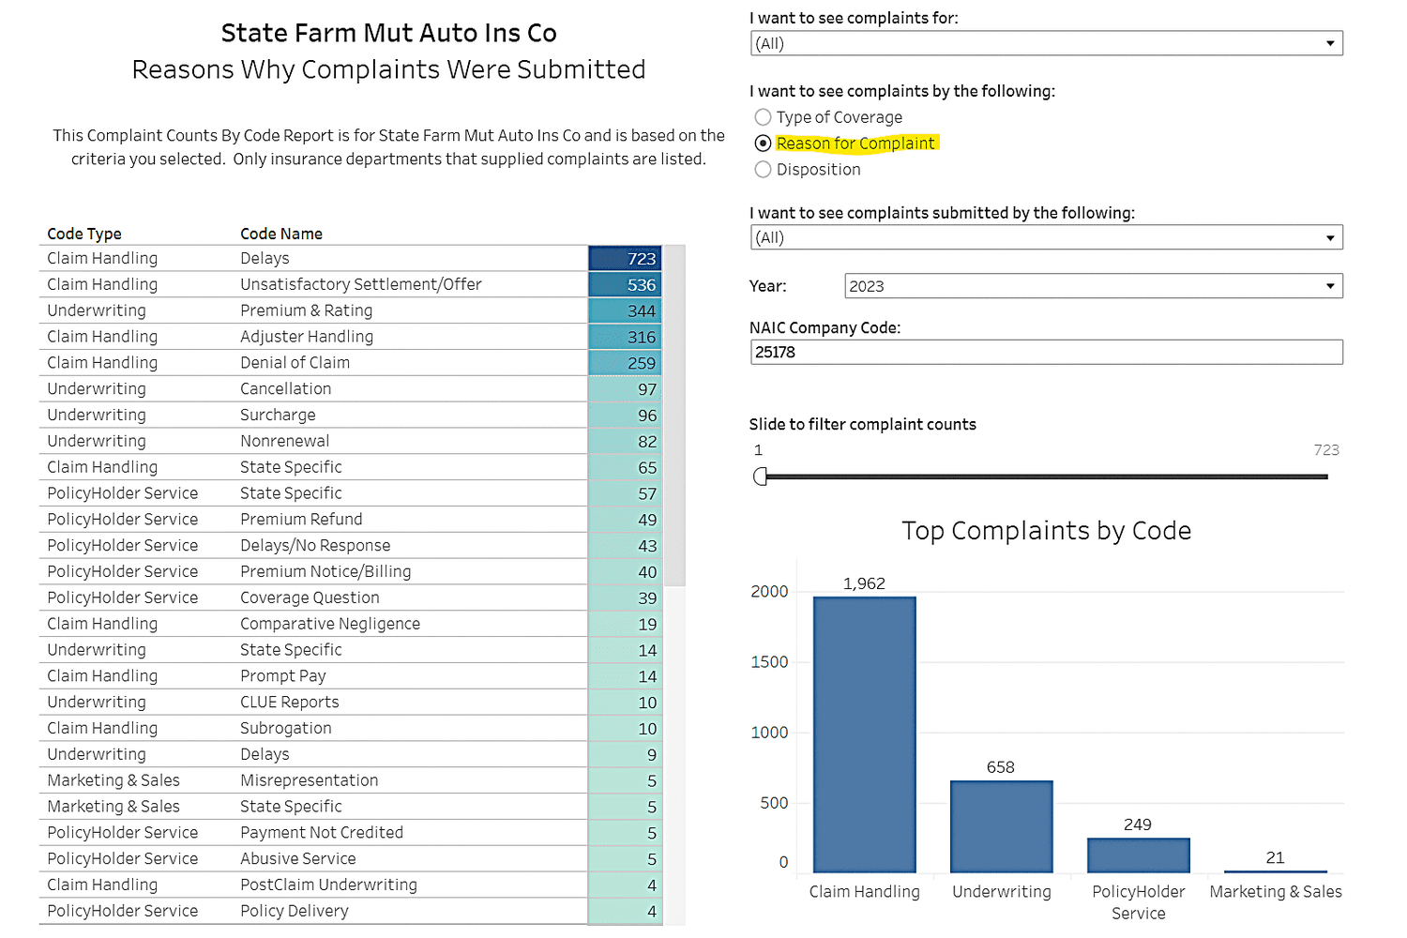Click the 65 count cell
1407x938 pixels.
pos(625,468)
